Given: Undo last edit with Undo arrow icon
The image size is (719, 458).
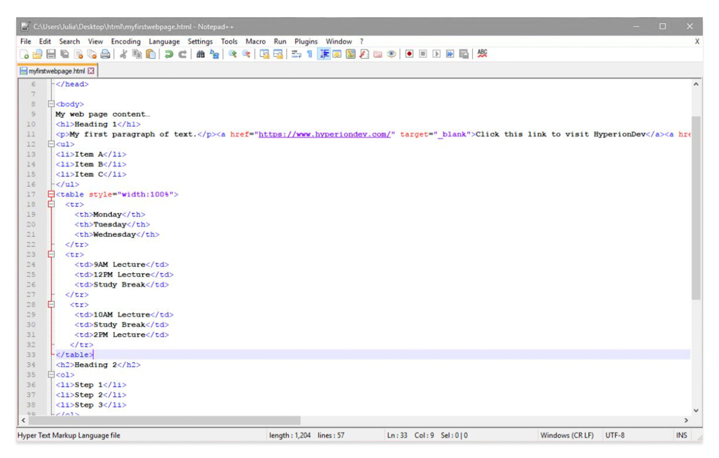Looking at the screenshot, I should (168, 54).
